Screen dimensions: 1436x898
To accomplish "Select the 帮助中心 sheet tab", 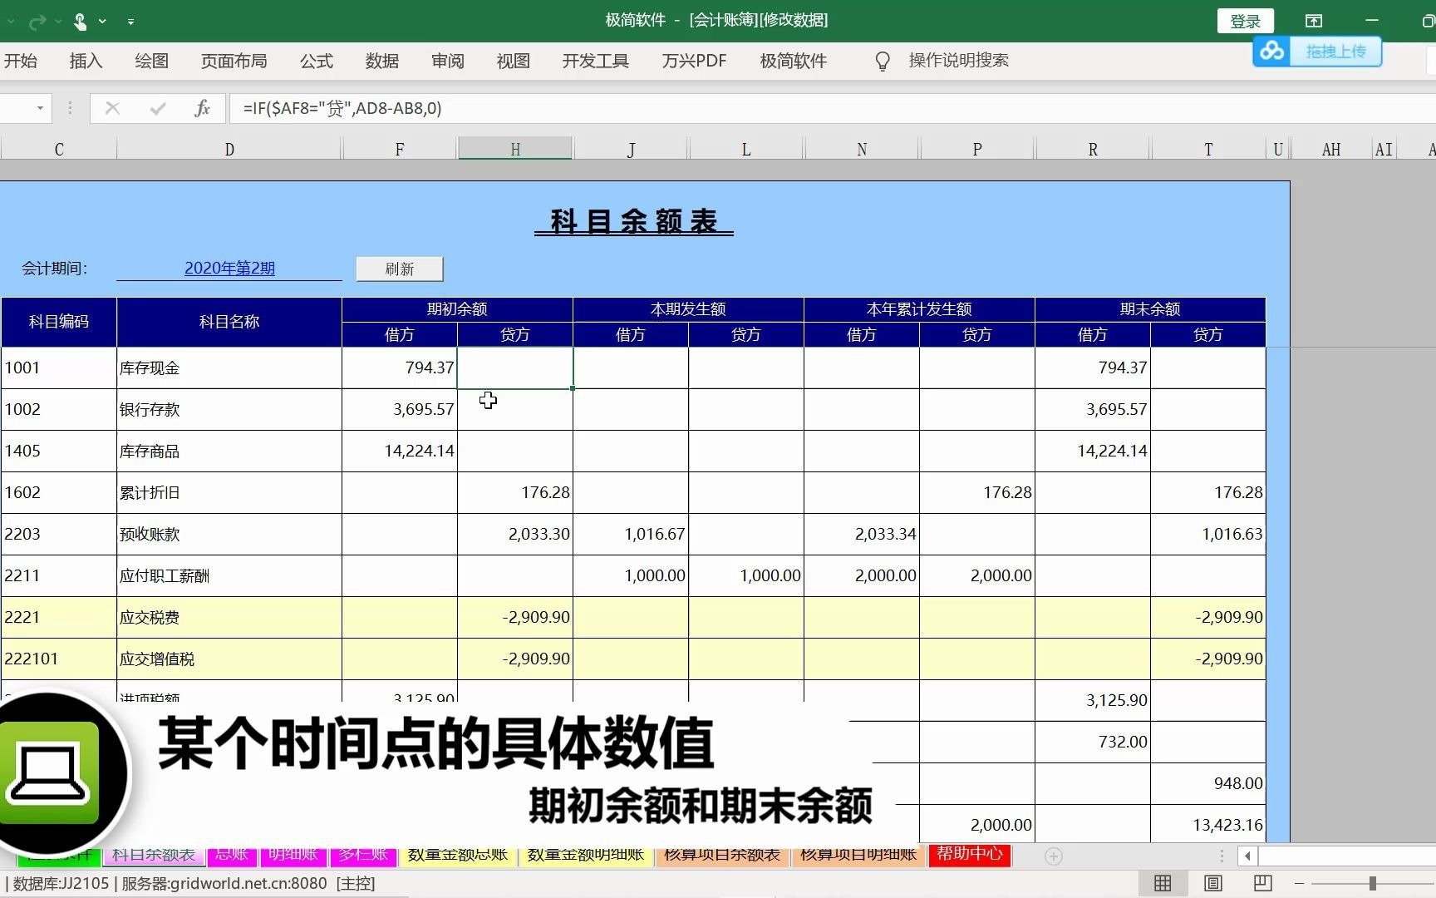I will 969,855.
